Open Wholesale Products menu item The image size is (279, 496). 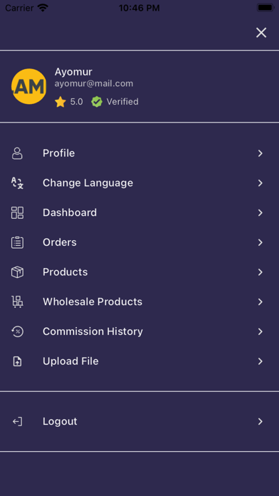click(x=139, y=301)
